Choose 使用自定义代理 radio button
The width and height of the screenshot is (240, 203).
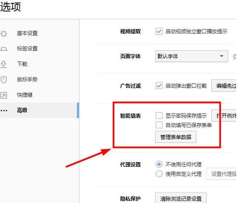159,174
